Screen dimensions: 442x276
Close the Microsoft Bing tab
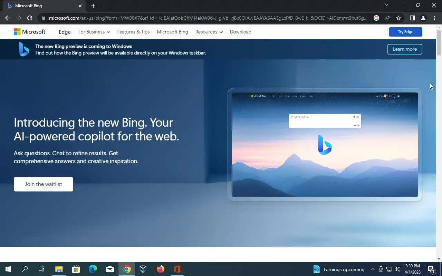coord(80,6)
